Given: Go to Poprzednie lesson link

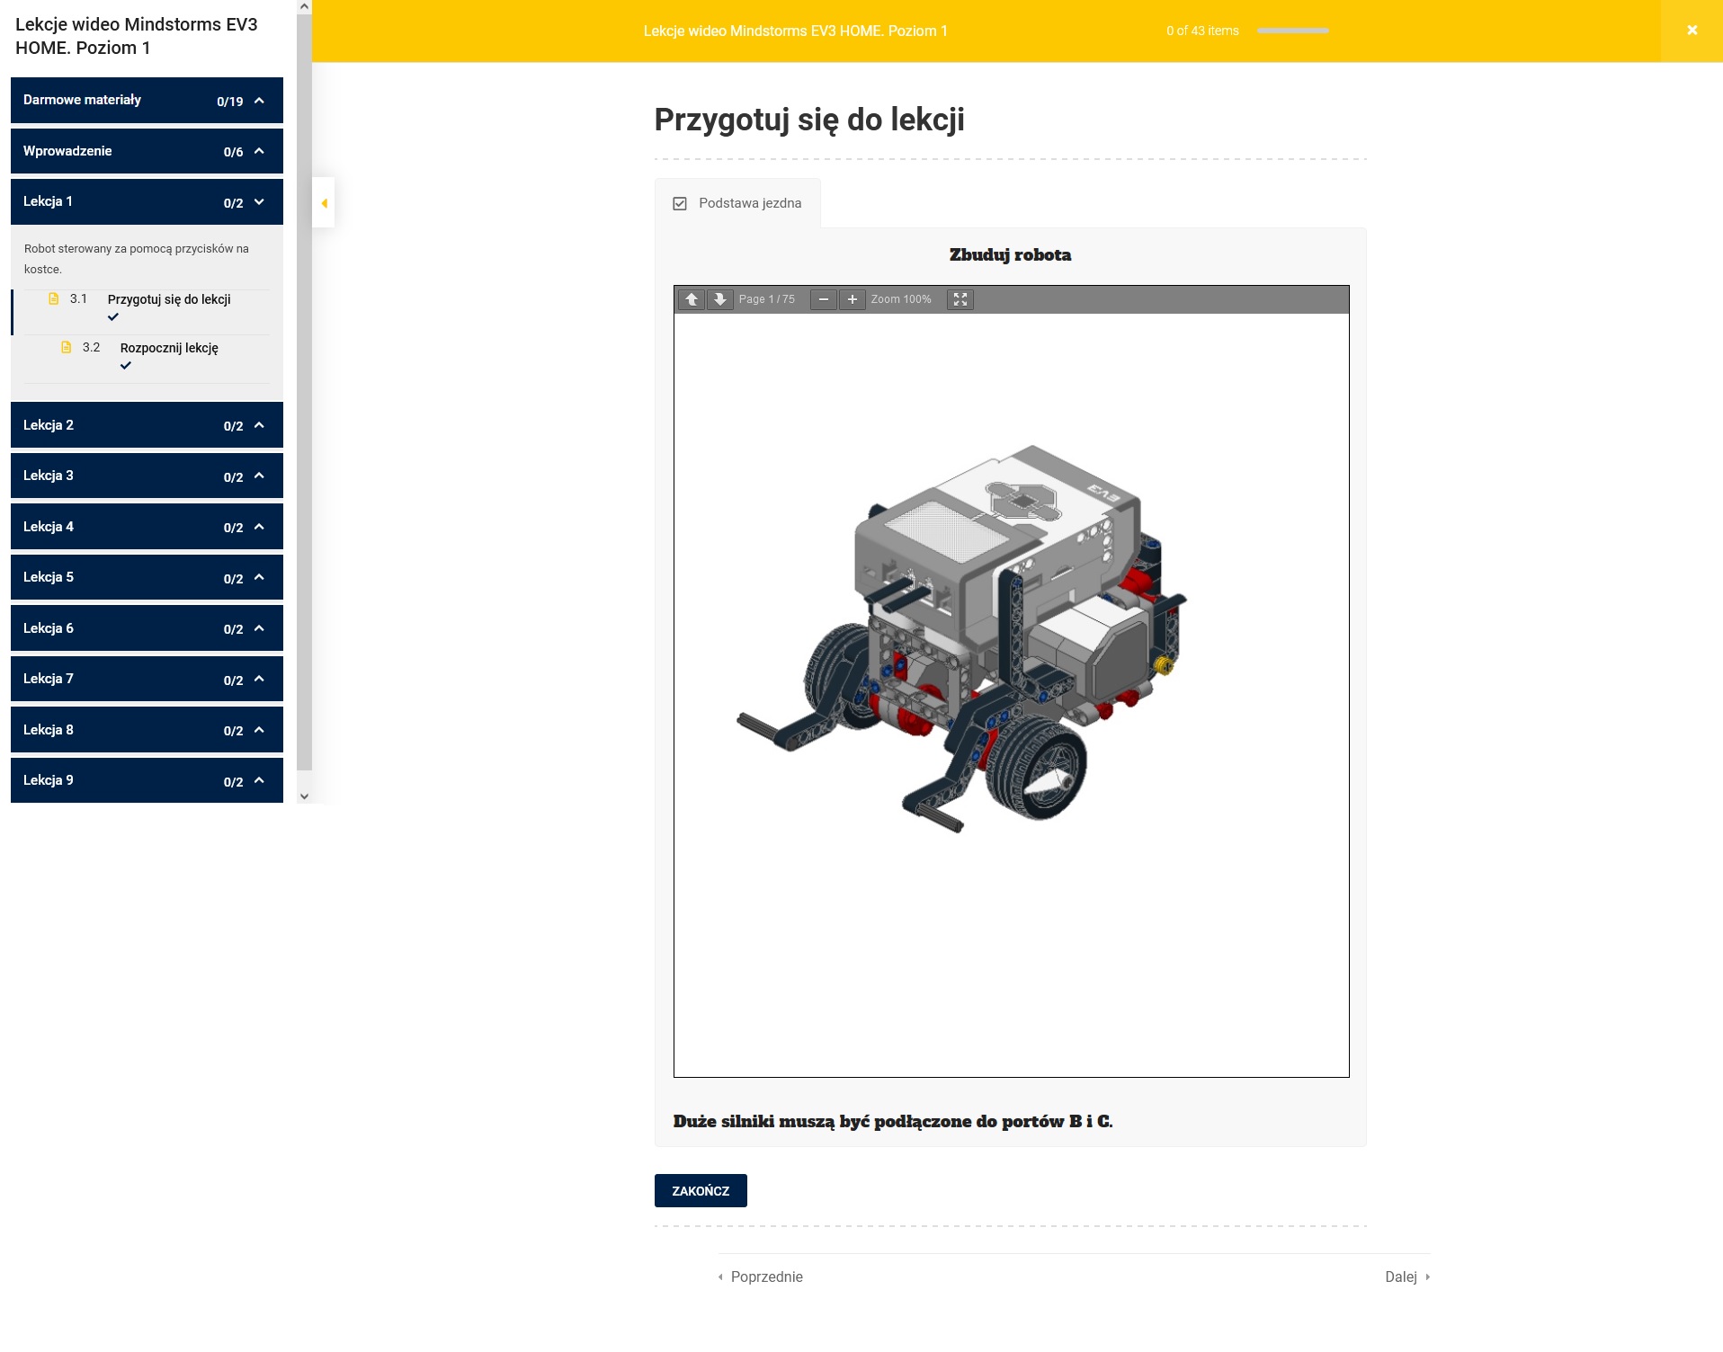Looking at the screenshot, I should 761,1276.
